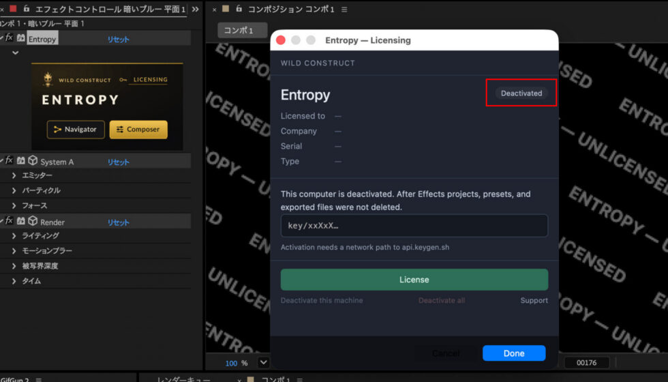The image size is (668, 382).
Task: Click the Cancel button in dialog
Action: pos(446,353)
